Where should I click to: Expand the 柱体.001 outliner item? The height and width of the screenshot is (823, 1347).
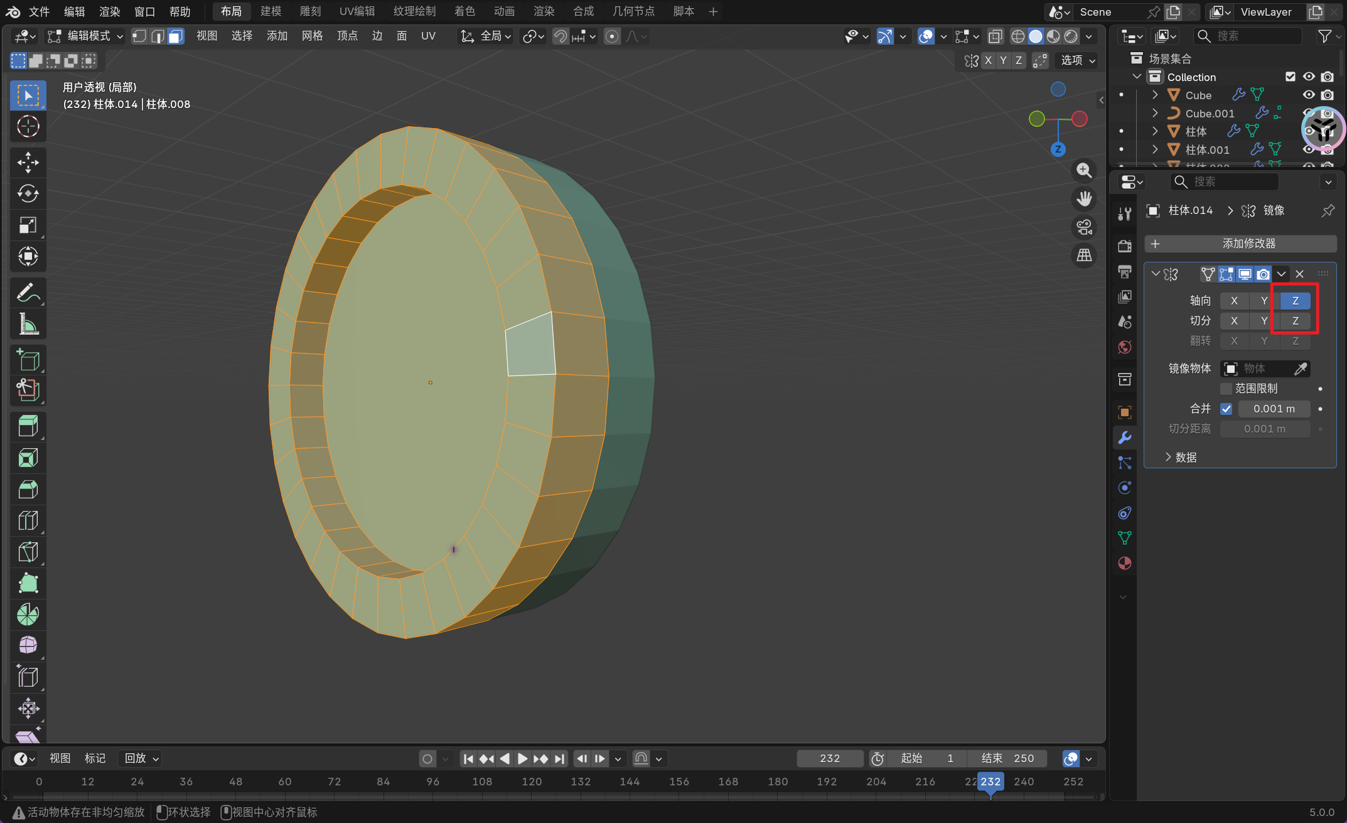click(1155, 149)
